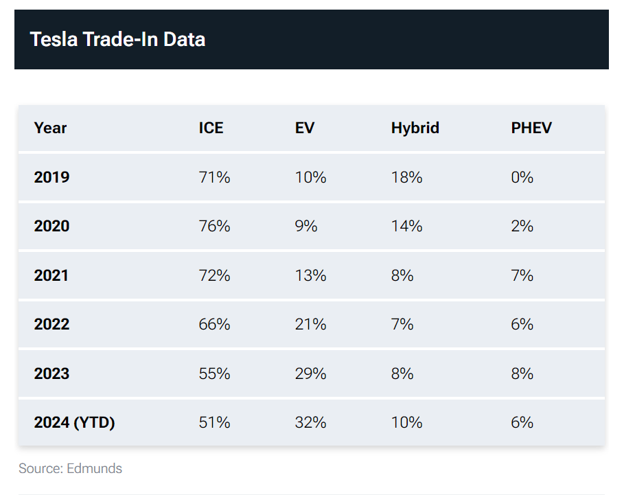Click the 2021 row label
The image size is (624, 495).
(x=51, y=275)
